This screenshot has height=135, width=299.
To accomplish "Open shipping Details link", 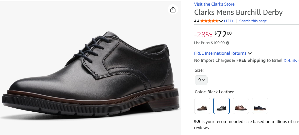I will click(290, 61).
